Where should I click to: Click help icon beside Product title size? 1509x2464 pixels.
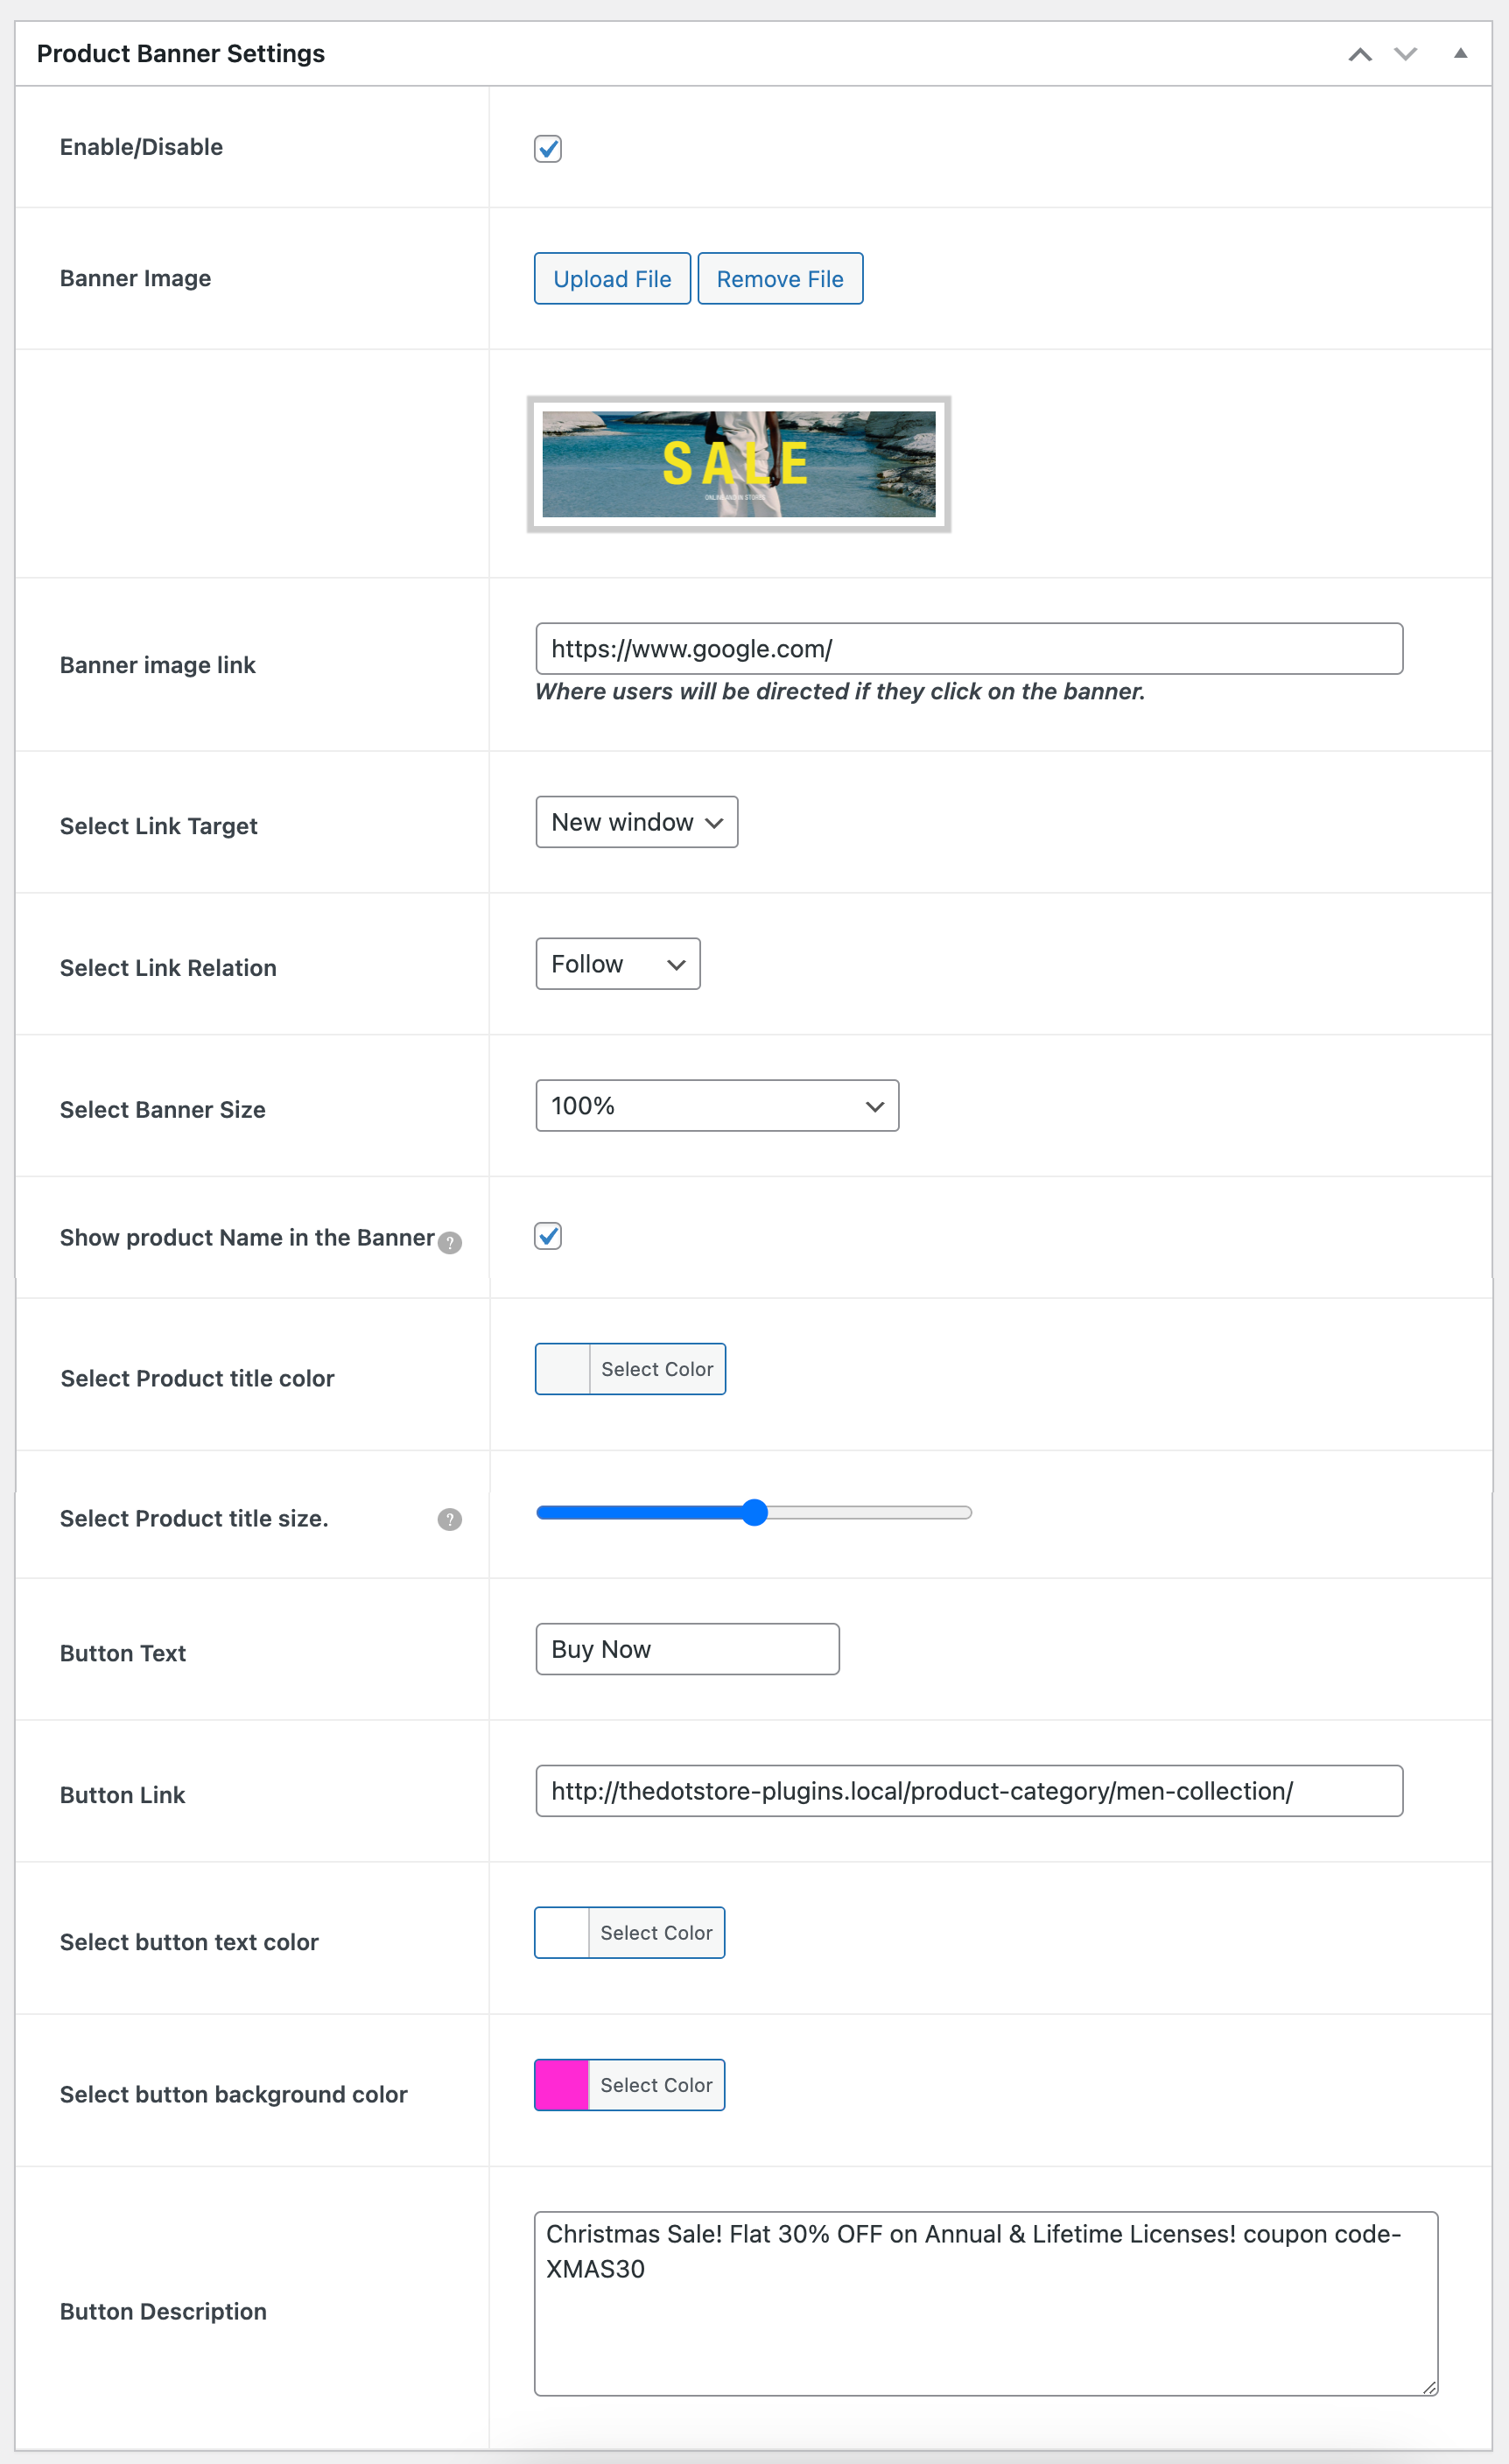pyautogui.click(x=450, y=1519)
